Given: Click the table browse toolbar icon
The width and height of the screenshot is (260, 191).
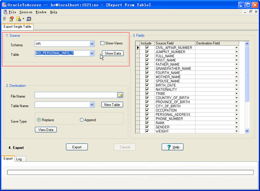Looking at the screenshot, I should pos(29,19).
